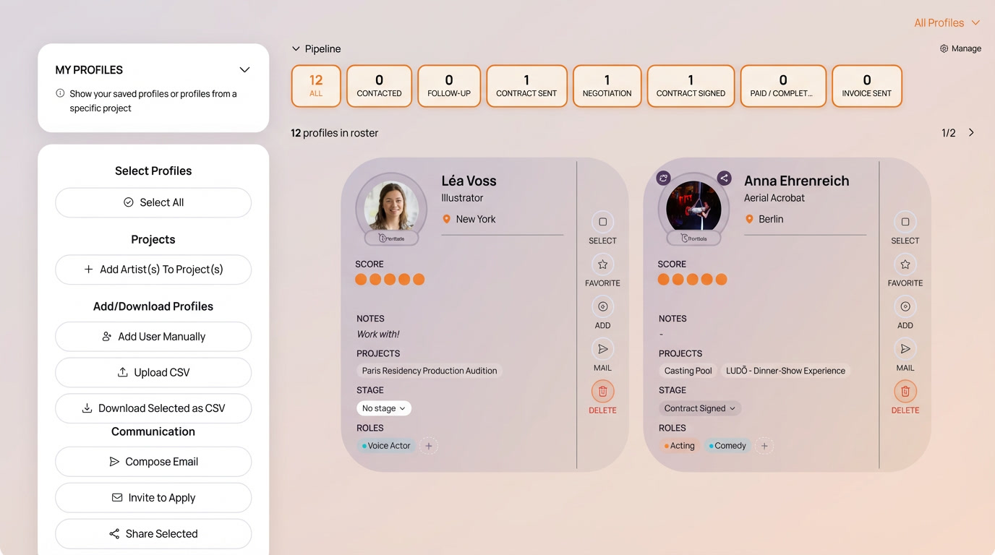Click the Add icon on Anna Ehrenreich's card
This screenshot has height=555, width=995.
coord(905,307)
